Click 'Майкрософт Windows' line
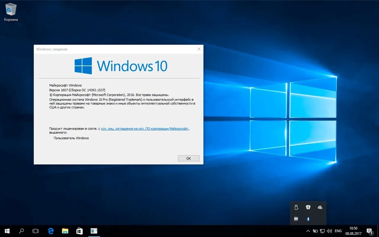The height and width of the screenshot is (237, 379). coord(65,85)
